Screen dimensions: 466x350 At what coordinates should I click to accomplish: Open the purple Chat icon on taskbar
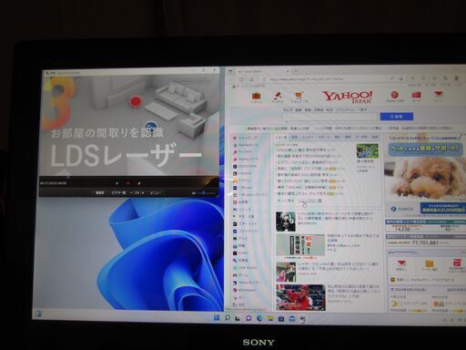click(248, 318)
